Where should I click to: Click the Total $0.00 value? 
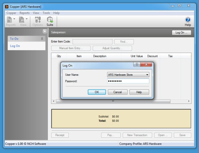[x=115, y=121]
